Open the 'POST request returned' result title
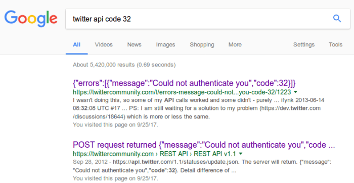The height and width of the screenshot is (183, 354). pyautogui.click(x=204, y=145)
